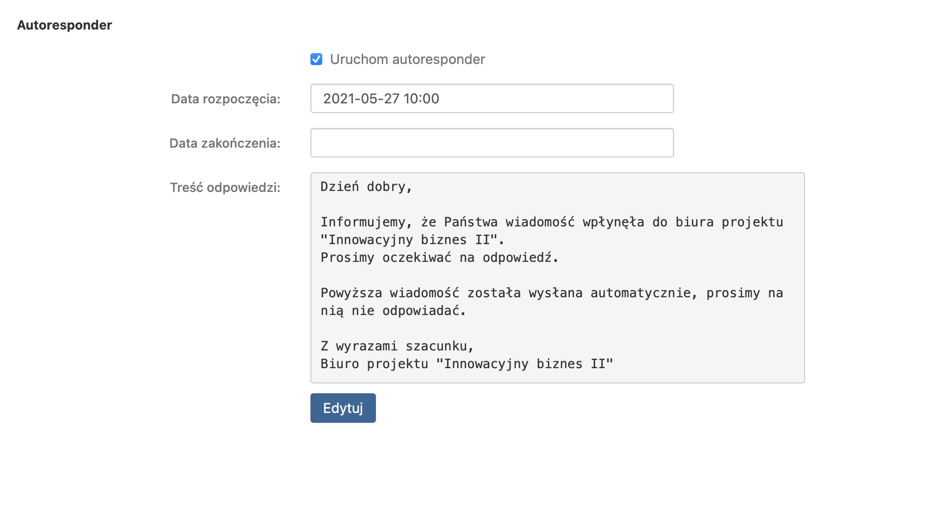Click the Data rozpoczęcia: label
Image resolution: width=948 pixels, height=505 pixels.
pyautogui.click(x=225, y=99)
